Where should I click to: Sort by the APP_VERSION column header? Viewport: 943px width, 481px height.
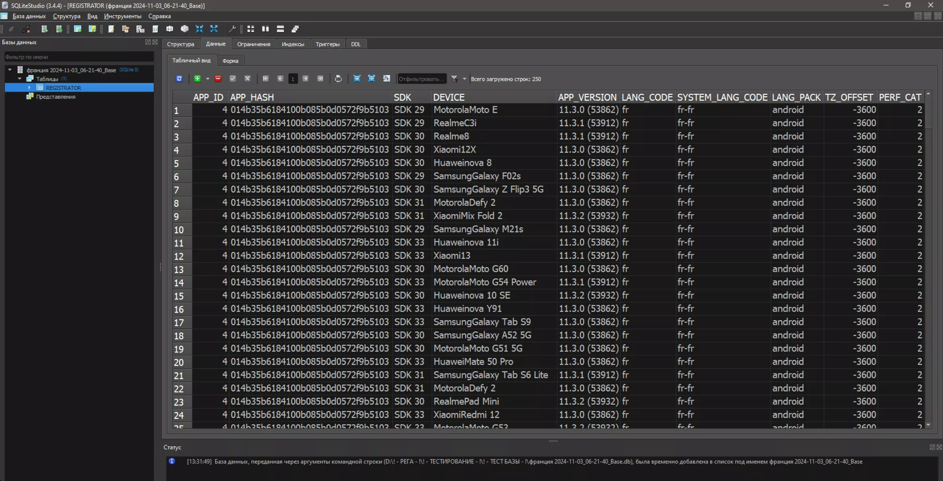click(x=587, y=97)
